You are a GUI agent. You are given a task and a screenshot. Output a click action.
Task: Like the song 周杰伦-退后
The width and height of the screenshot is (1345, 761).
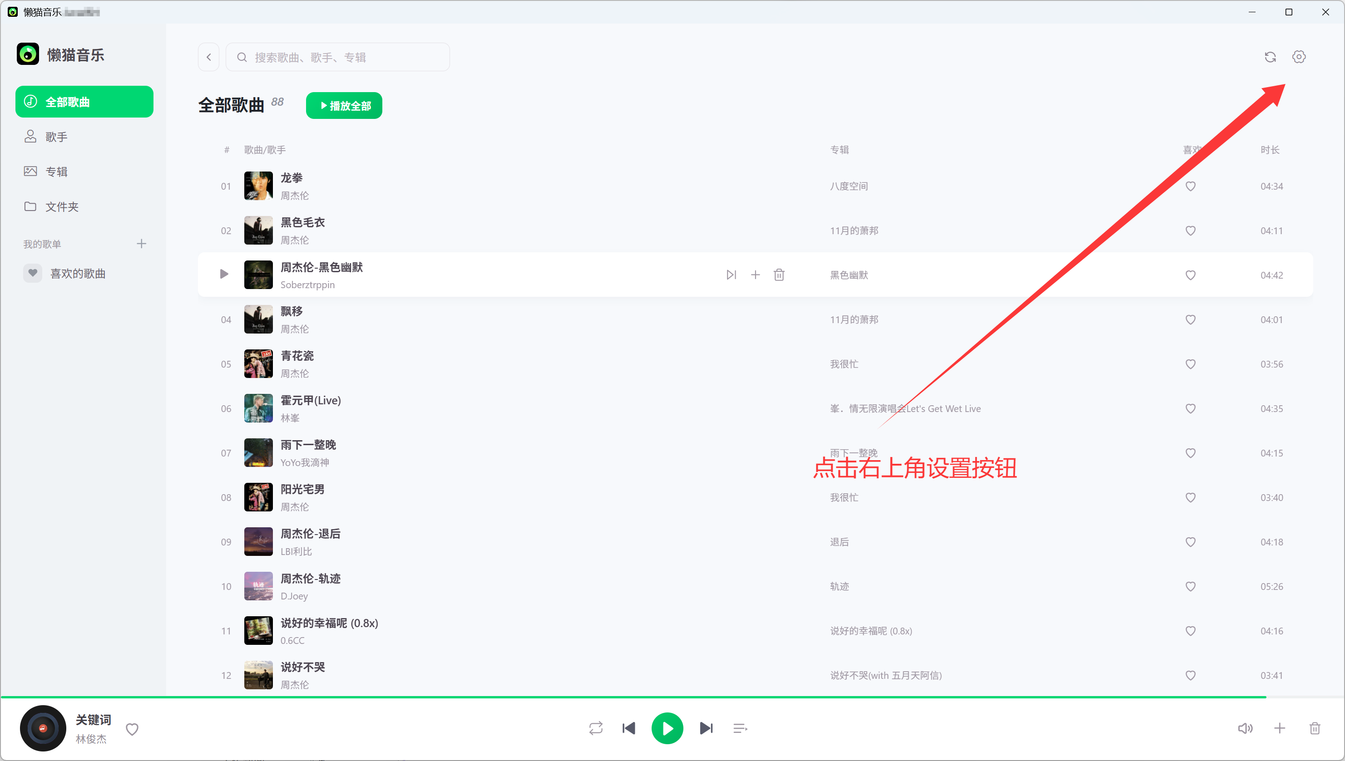point(1190,542)
